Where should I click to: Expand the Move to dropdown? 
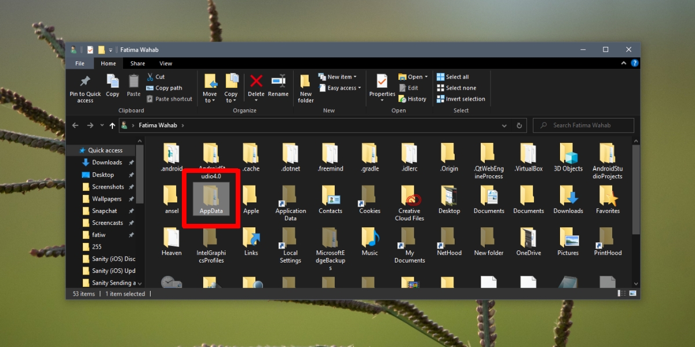pyautogui.click(x=210, y=88)
